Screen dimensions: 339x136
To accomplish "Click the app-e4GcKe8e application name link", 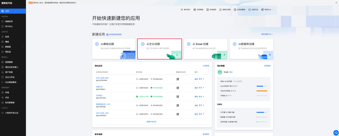I will click(102, 78).
